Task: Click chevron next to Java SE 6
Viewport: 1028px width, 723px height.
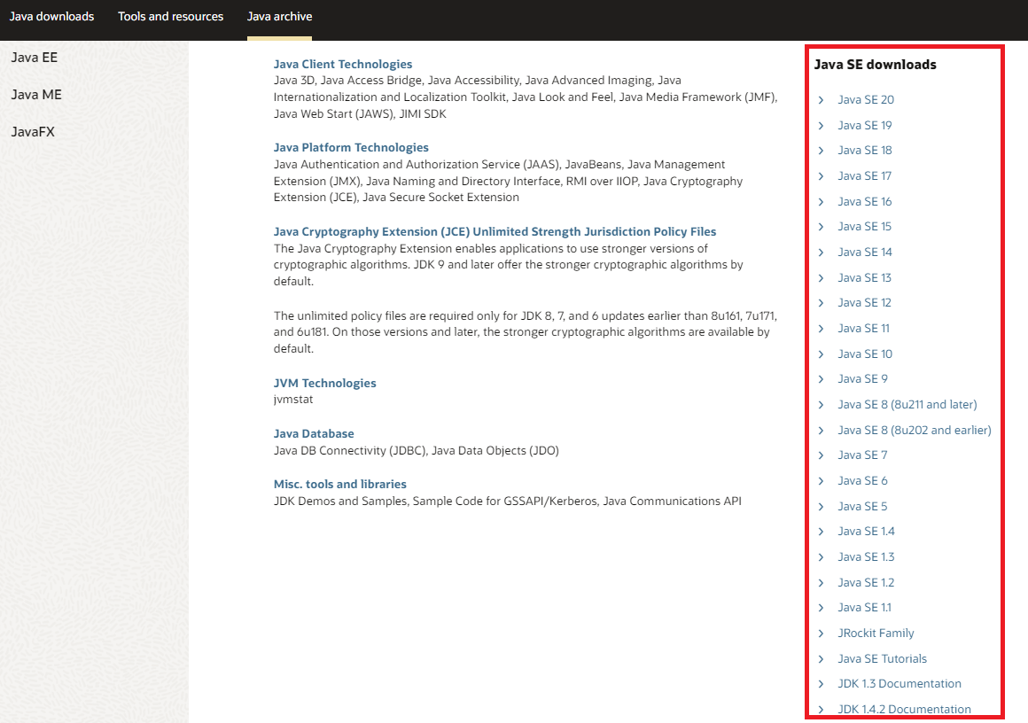Action: coord(821,480)
